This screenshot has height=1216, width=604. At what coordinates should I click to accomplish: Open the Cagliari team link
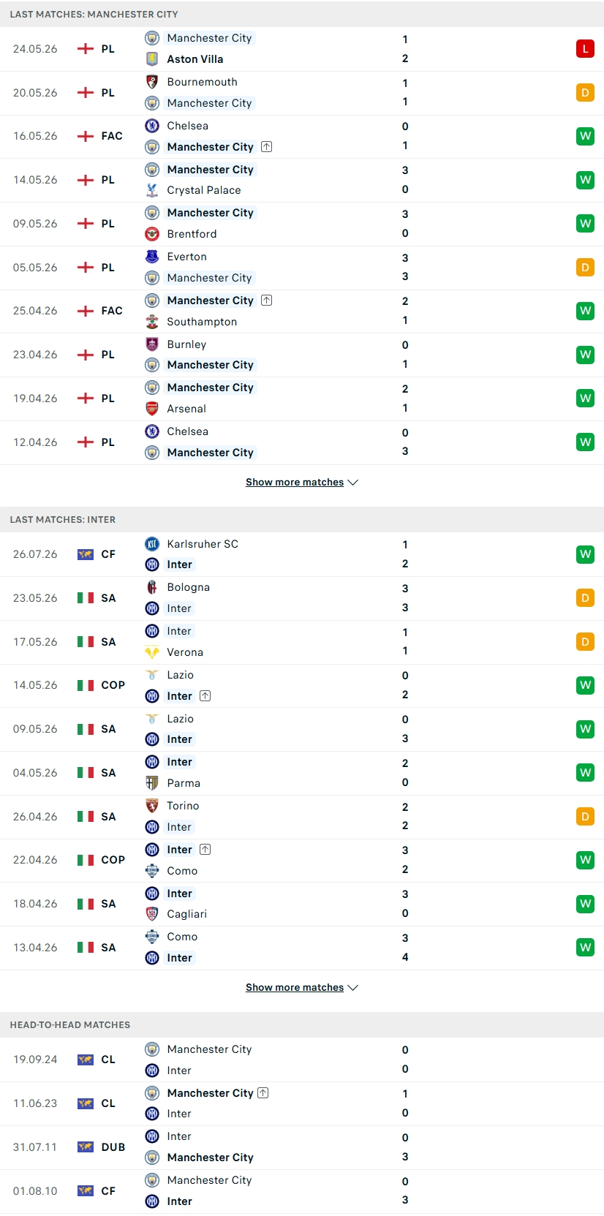tap(187, 914)
